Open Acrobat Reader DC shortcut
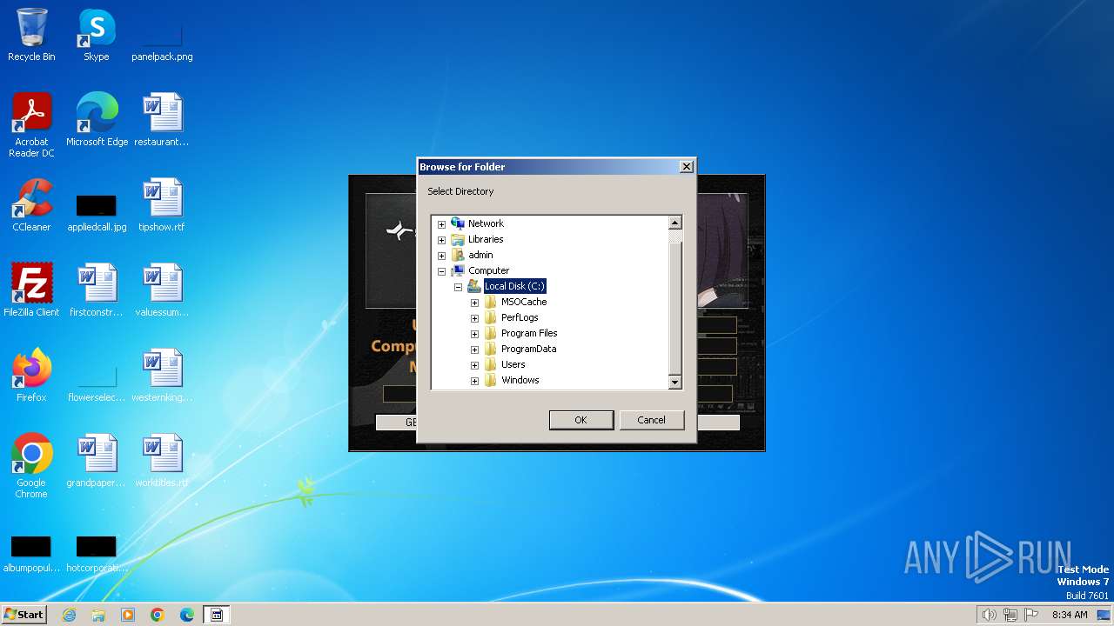This screenshot has height=626, width=1114. tap(31, 124)
